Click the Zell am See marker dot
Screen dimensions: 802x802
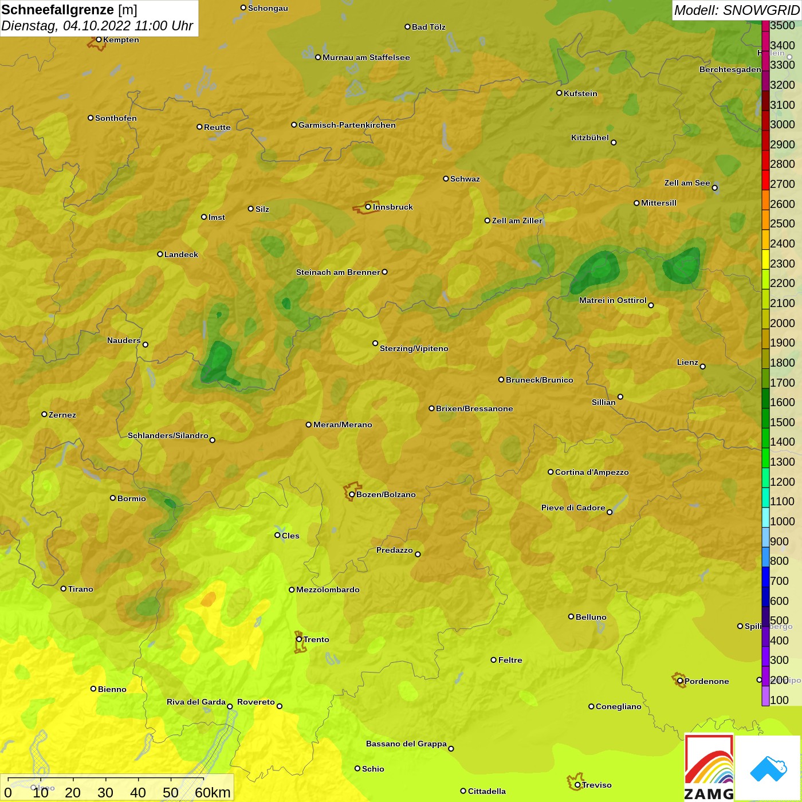715,188
